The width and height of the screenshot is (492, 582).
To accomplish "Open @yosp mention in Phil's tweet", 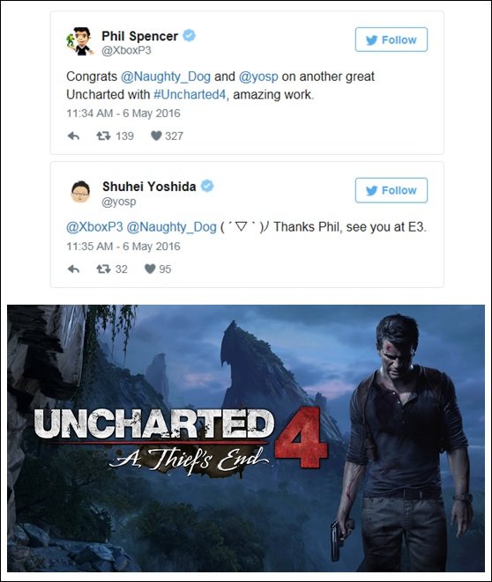I will click(258, 77).
